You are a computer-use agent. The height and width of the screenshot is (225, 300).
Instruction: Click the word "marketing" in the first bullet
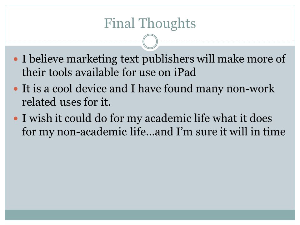(x=92, y=59)
